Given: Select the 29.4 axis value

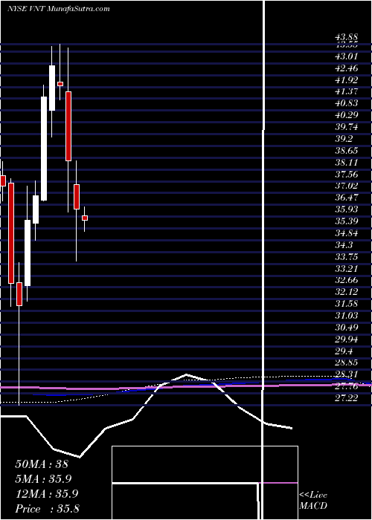Looking at the screenshot, I should click(x=344, y=351).
